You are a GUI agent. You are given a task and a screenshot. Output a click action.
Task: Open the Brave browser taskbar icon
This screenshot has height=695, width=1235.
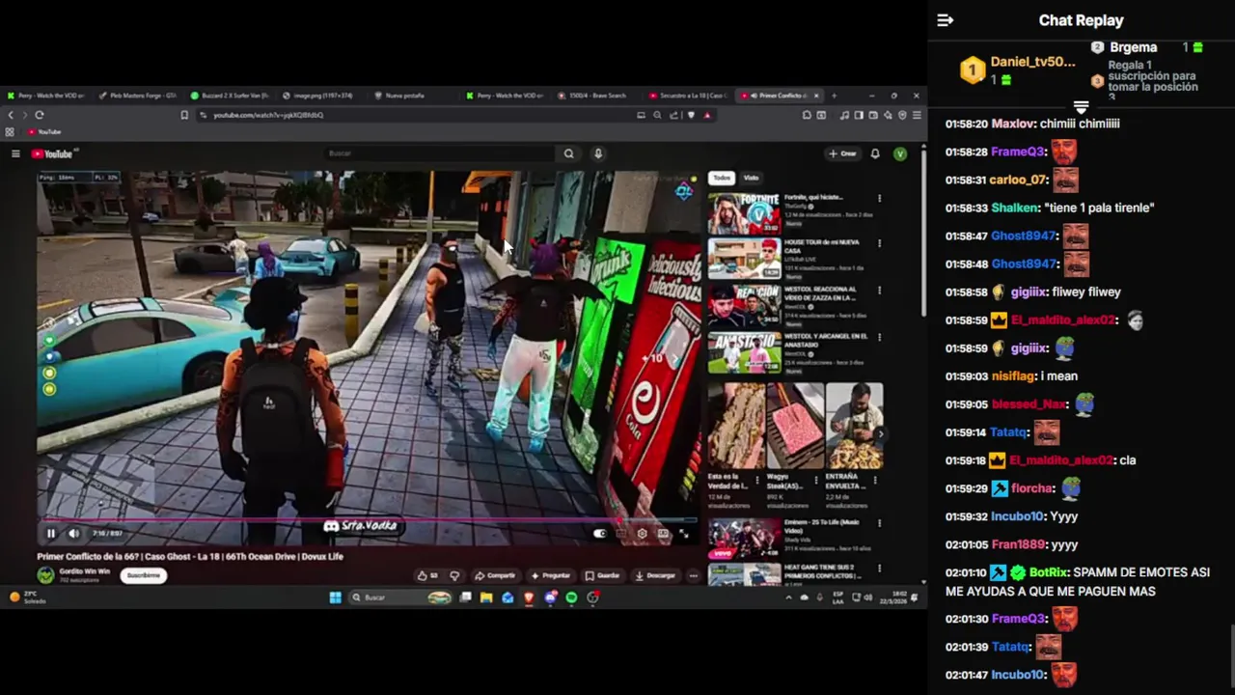click(x=529, y=598)
